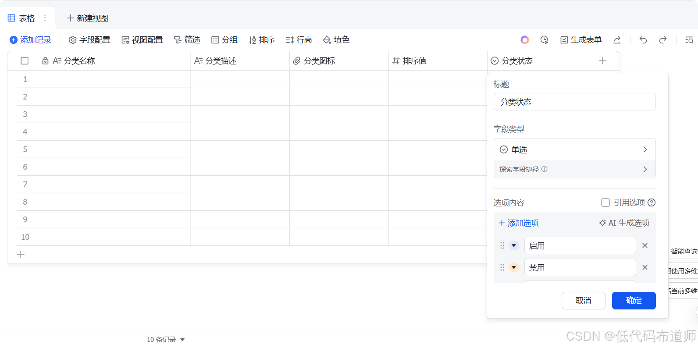Delete the 启用 option
Screen dimensions: 698x348
tap(645, 245)
